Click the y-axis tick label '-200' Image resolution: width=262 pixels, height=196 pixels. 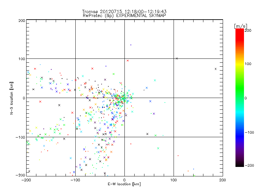pyautogui.click(x=20, y=175)
